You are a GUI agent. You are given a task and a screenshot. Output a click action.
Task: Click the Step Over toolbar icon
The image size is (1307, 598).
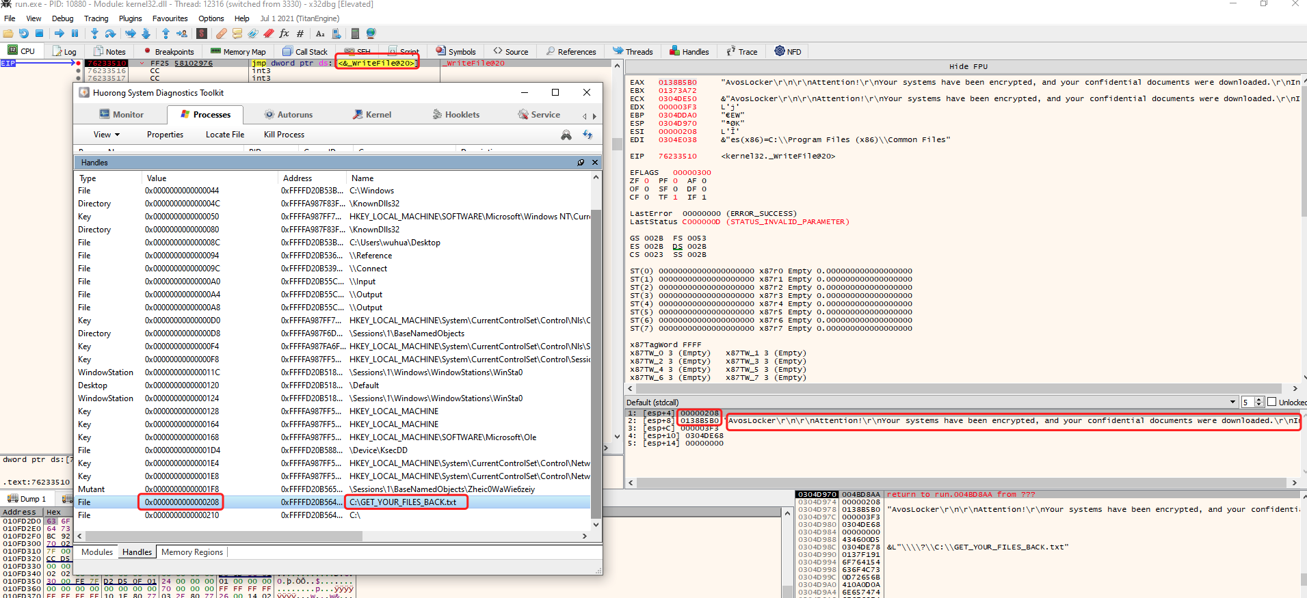(110, 33)
